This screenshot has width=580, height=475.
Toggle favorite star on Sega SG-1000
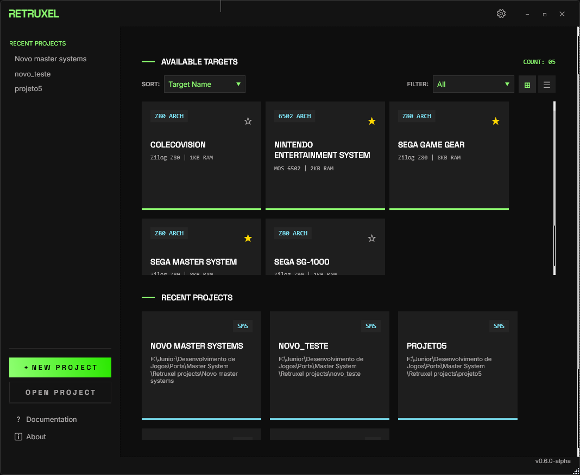[x=371, y=239]
